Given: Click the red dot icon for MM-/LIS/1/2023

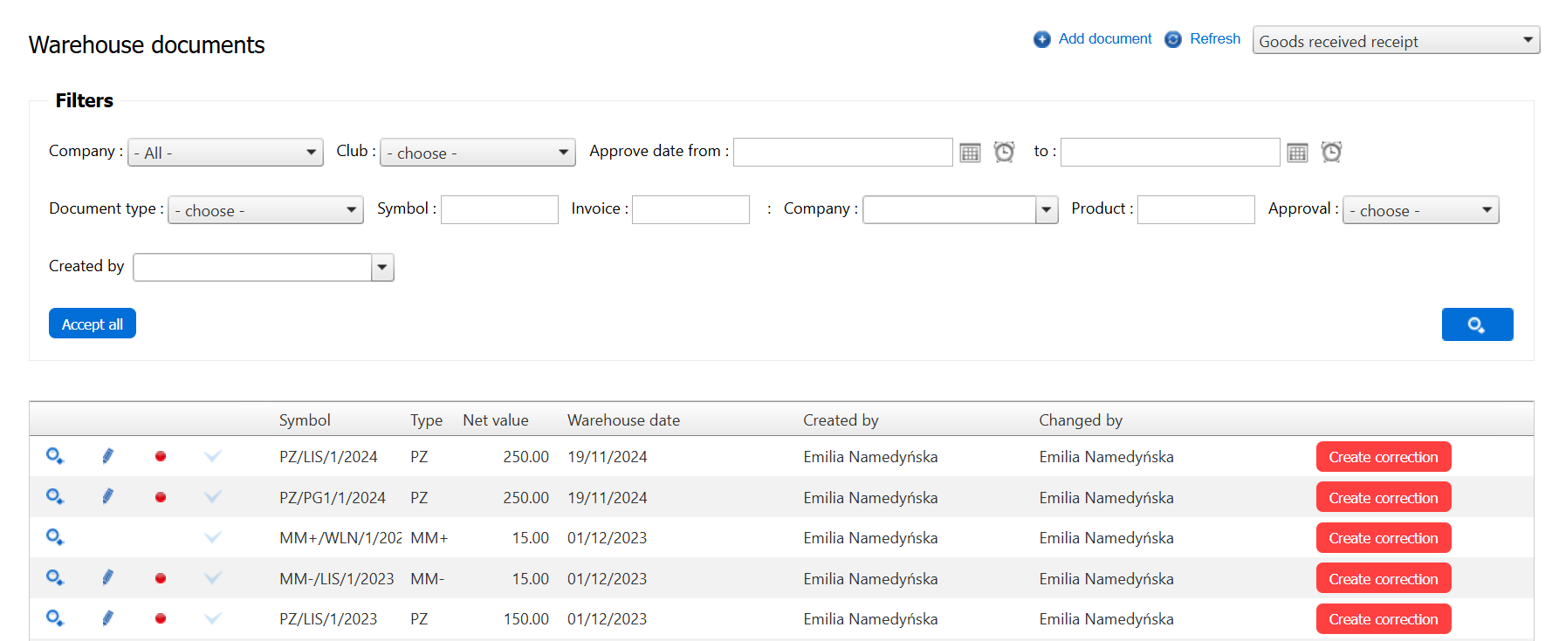Looking at the screenshot, I should 161,578.
